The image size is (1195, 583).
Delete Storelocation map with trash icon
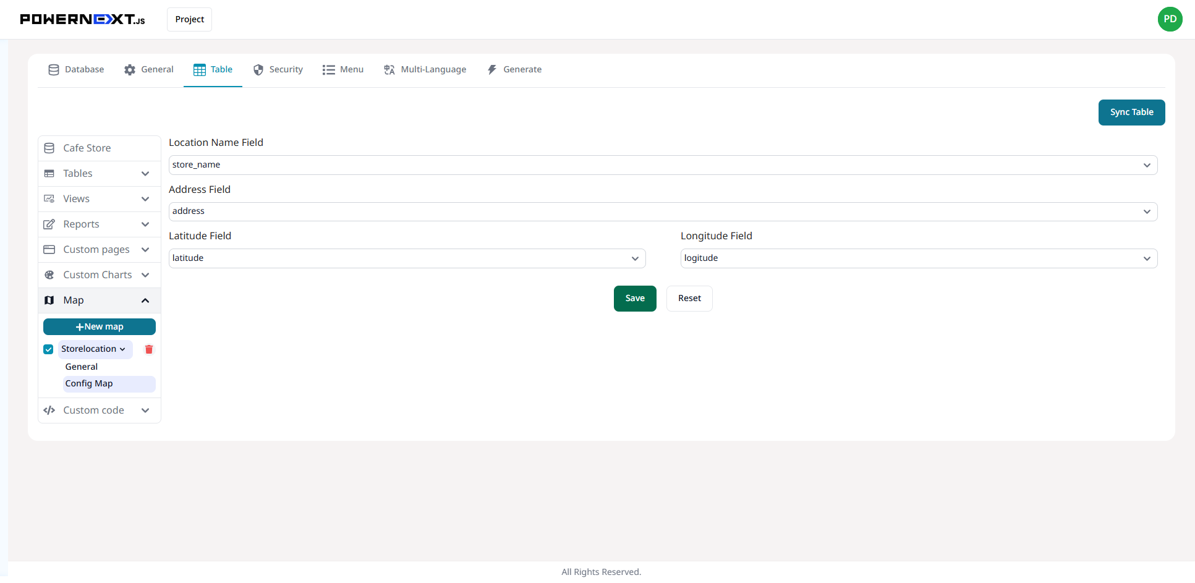click(x=149, y=349)
